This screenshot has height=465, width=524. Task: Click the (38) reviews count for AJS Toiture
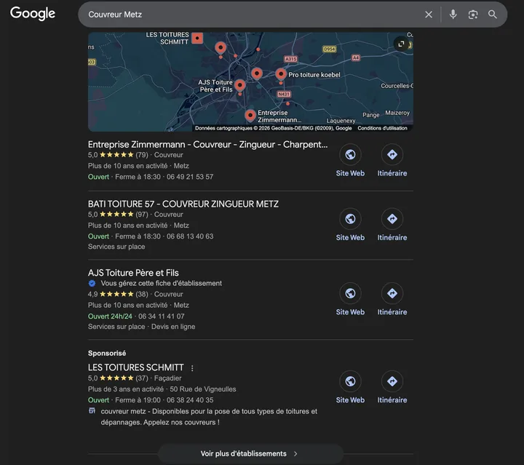[142, 294]
